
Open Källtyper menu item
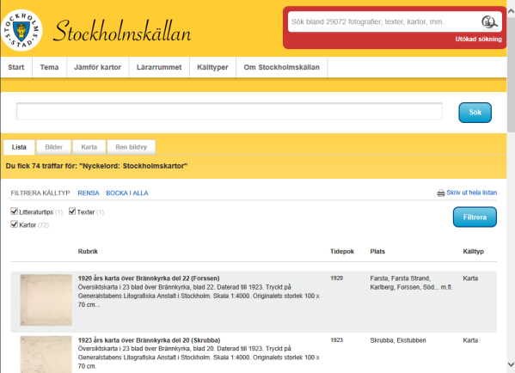pos(212,67)
